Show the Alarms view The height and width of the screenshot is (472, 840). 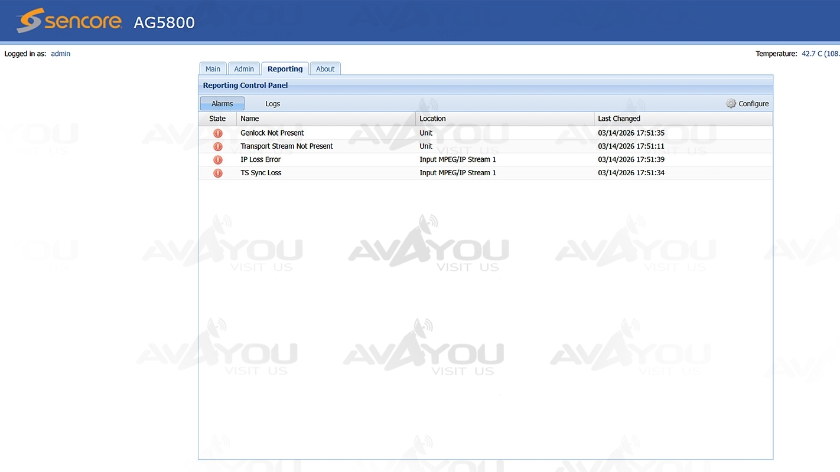coord(222,104)
